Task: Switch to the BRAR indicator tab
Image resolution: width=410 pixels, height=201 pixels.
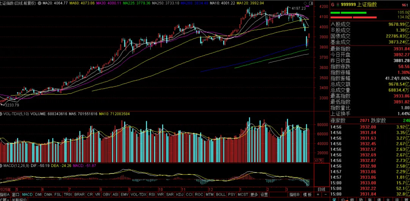Action: pos(79,195)
